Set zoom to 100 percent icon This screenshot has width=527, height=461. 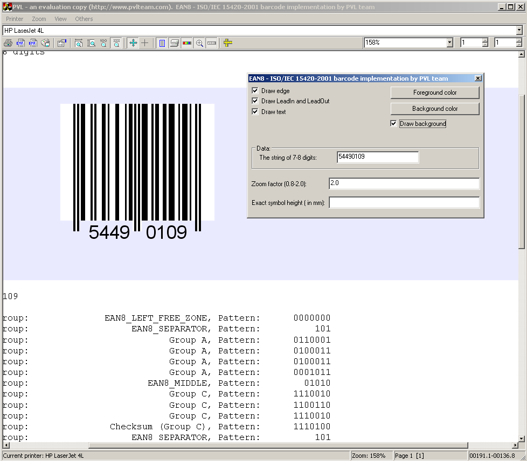pos(103,43)
